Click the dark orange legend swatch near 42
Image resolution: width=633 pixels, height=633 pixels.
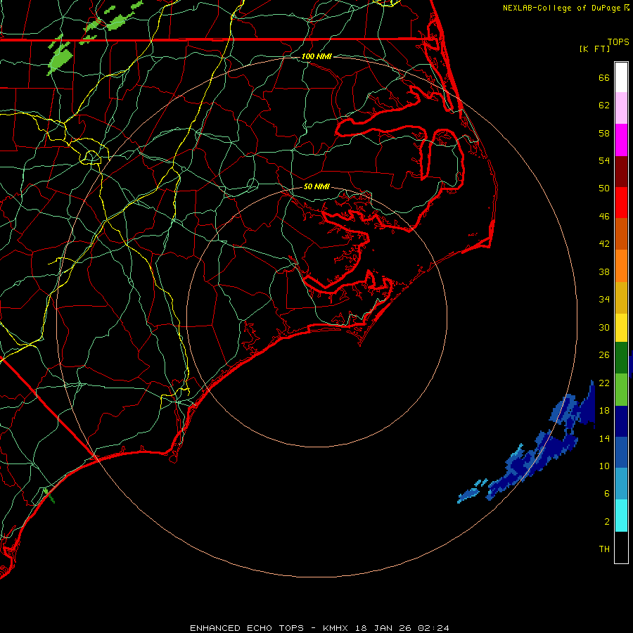(621, 234)
